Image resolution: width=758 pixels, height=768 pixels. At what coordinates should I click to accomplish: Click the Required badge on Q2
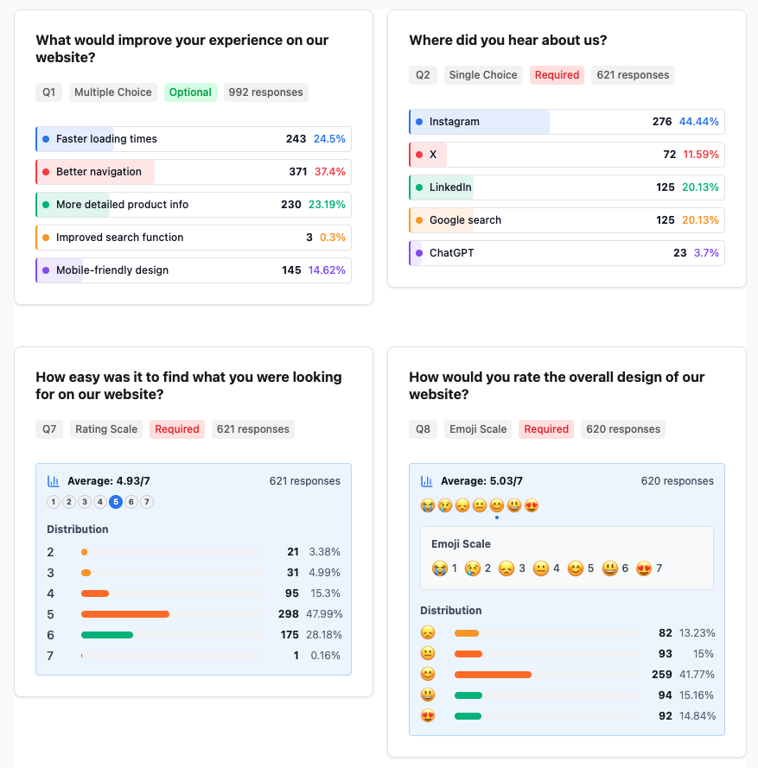click(x=557, y=75)
